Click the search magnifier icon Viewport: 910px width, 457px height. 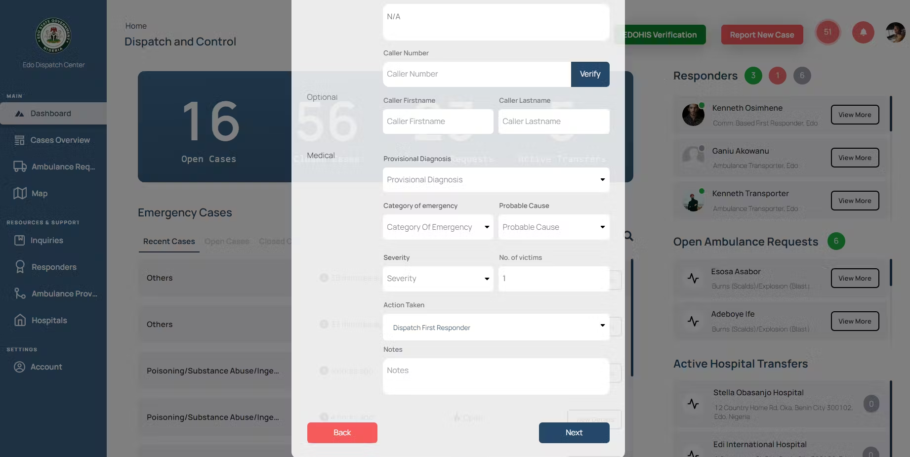pos(628,236)
